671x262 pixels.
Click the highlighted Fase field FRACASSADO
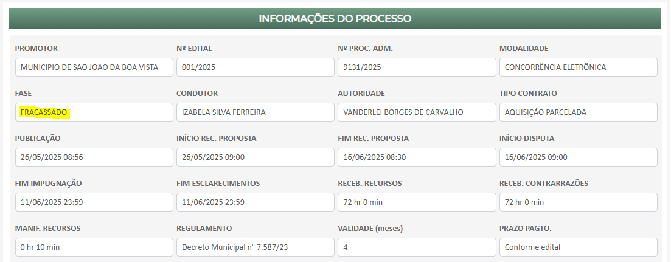(94, 112)
